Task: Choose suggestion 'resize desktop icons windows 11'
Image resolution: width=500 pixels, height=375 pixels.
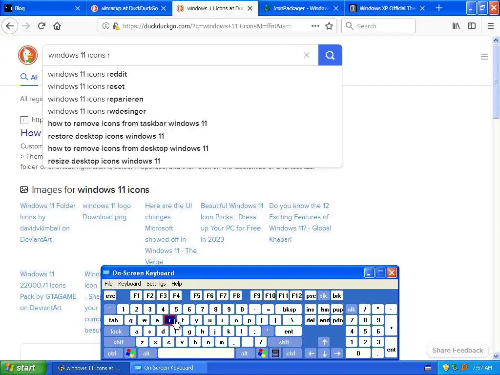Action: point(104,161)
